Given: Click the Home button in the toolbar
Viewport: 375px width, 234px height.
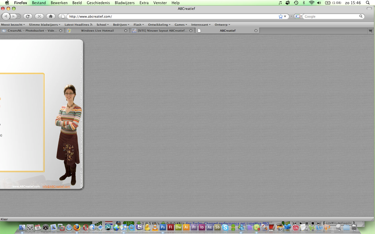Looking at the screenshot, I should 51,16.
